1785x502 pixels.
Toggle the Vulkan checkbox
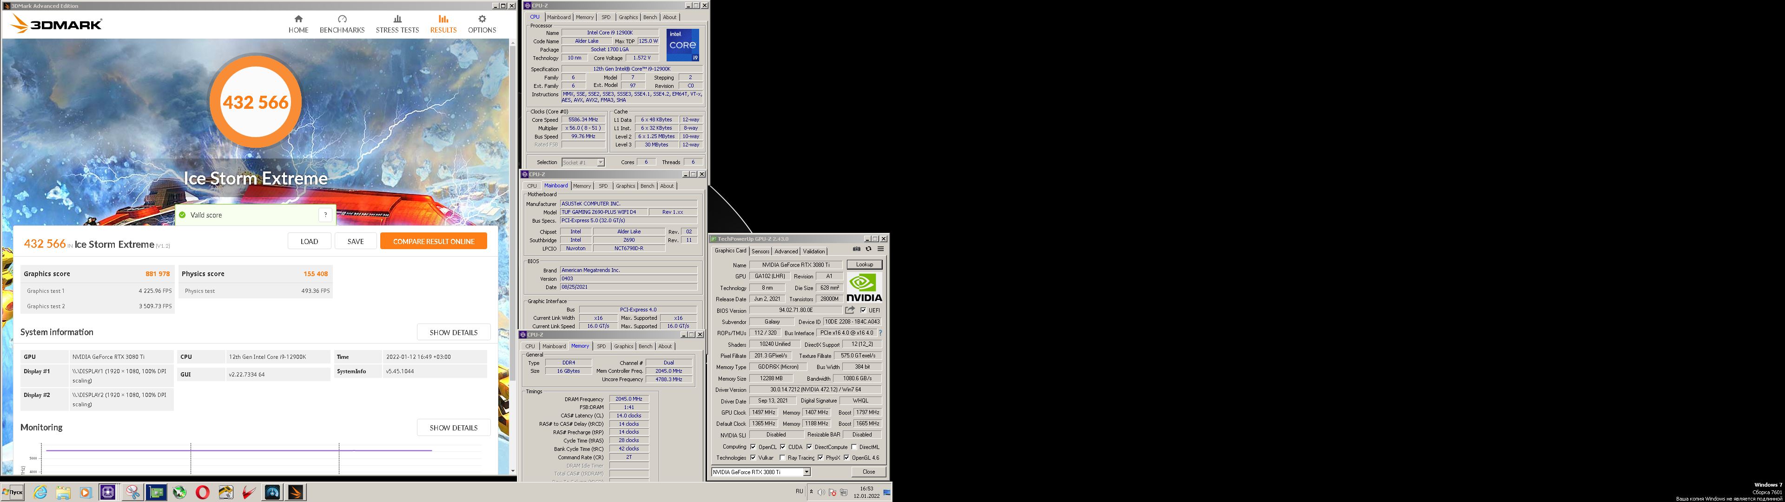coord(753,458)
